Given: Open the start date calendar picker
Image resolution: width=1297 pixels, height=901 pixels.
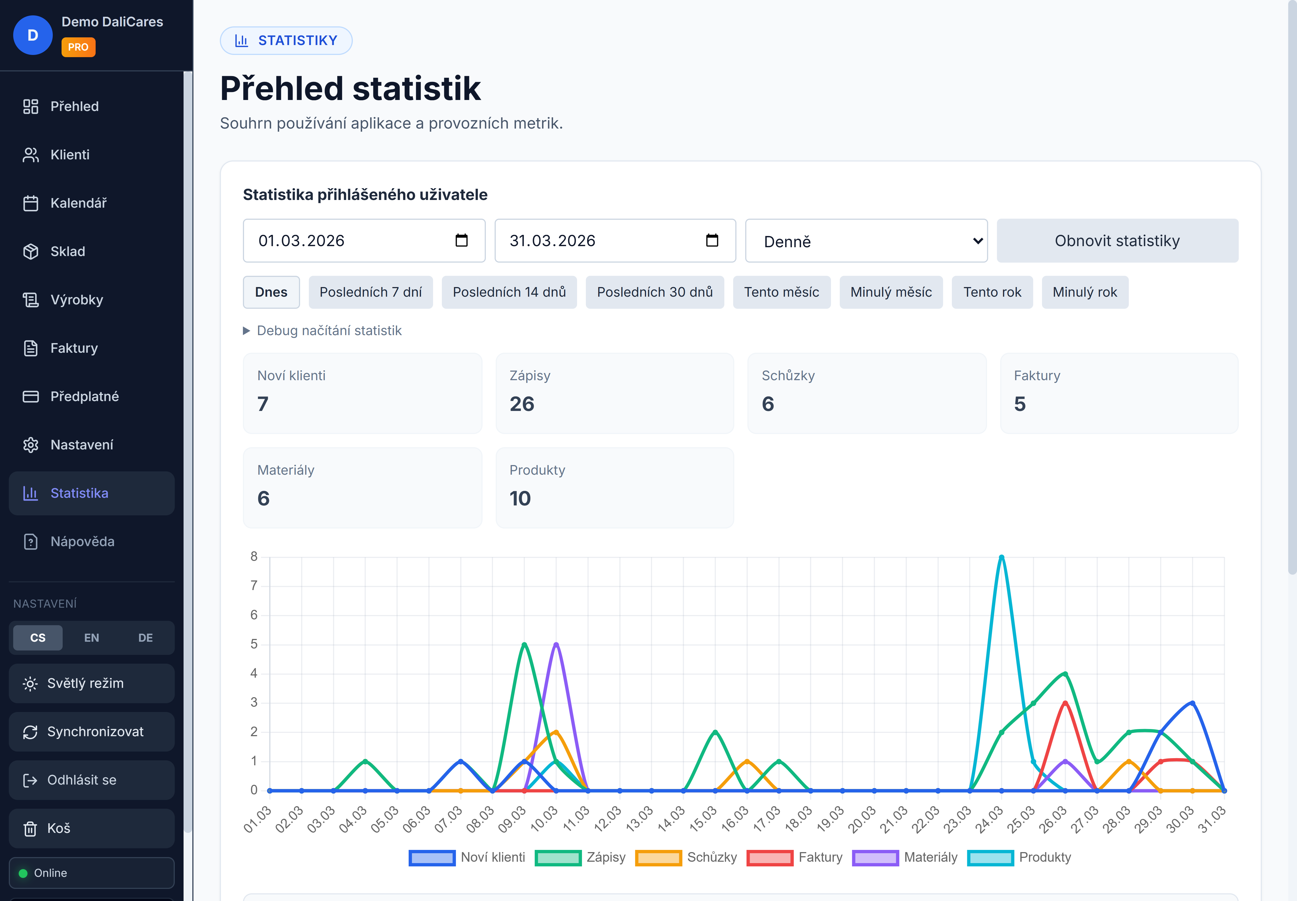Looking at the screenshot, I should [462, 240].
